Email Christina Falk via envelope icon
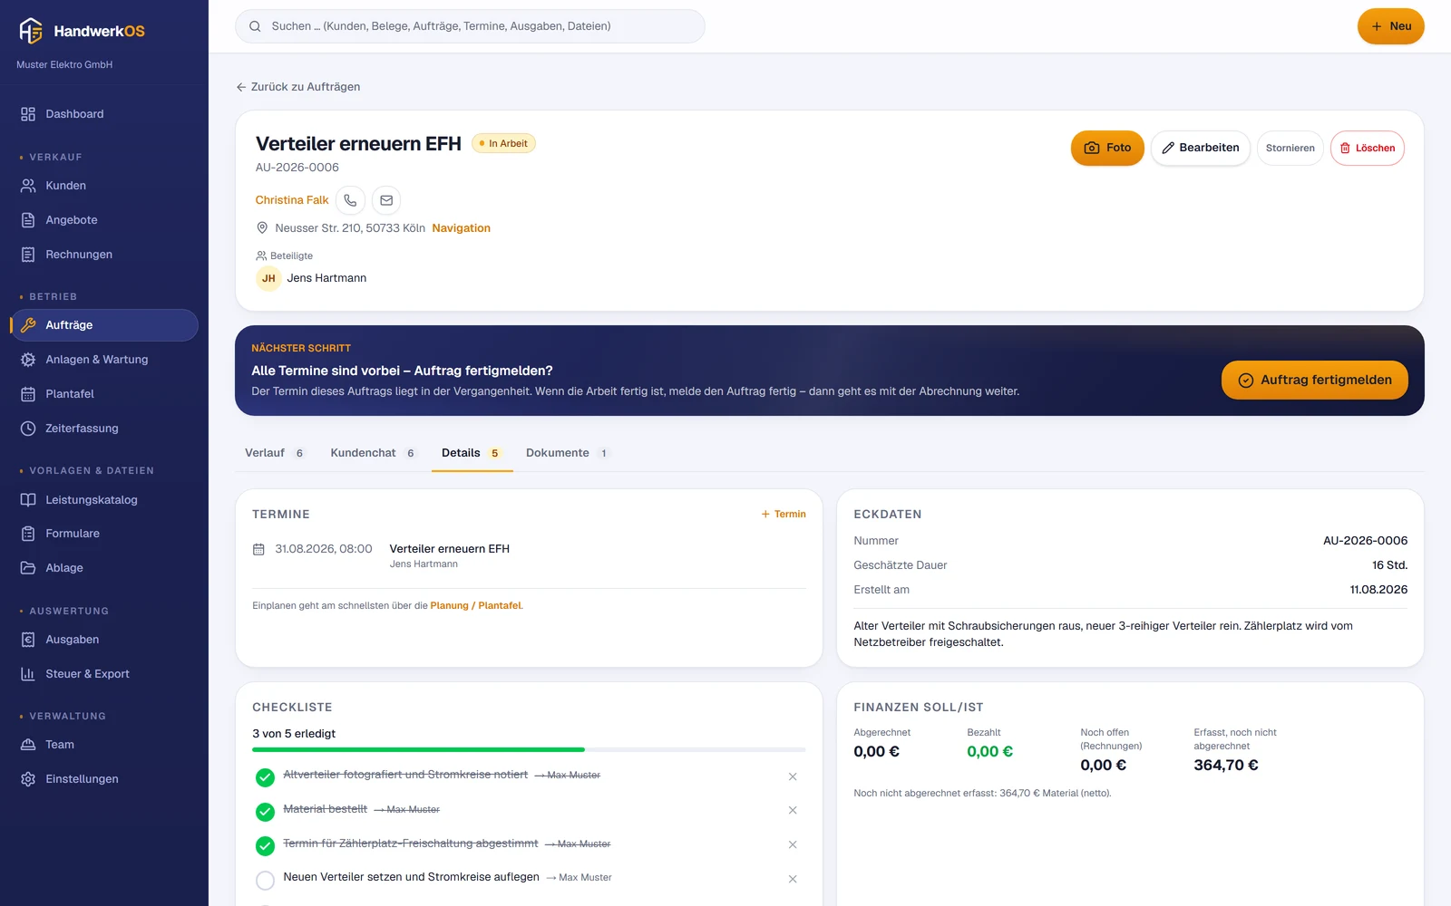1451x906 pixels. [386, 200]
